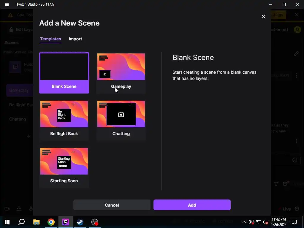The height and width of the screenshot is (228, 304).
Task: Open Windows search from taskbar
Action: point(21,222)
